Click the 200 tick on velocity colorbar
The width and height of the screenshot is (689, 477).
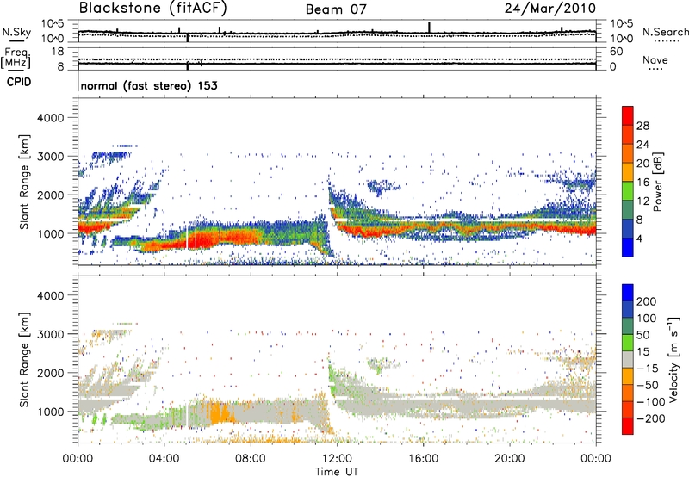647,301
